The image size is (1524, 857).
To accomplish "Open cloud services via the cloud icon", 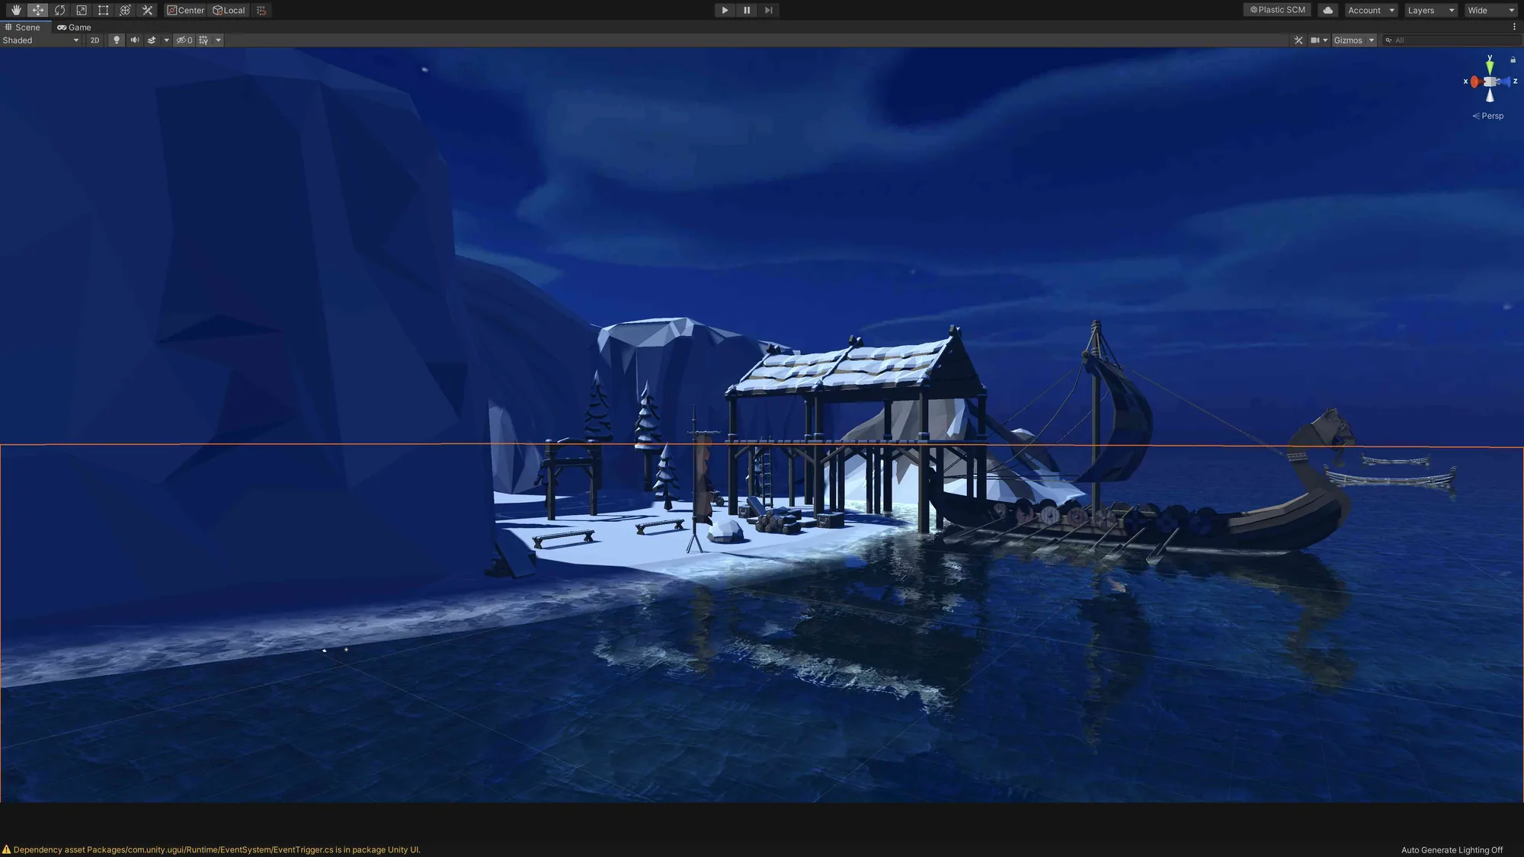I will [1328, 10].
